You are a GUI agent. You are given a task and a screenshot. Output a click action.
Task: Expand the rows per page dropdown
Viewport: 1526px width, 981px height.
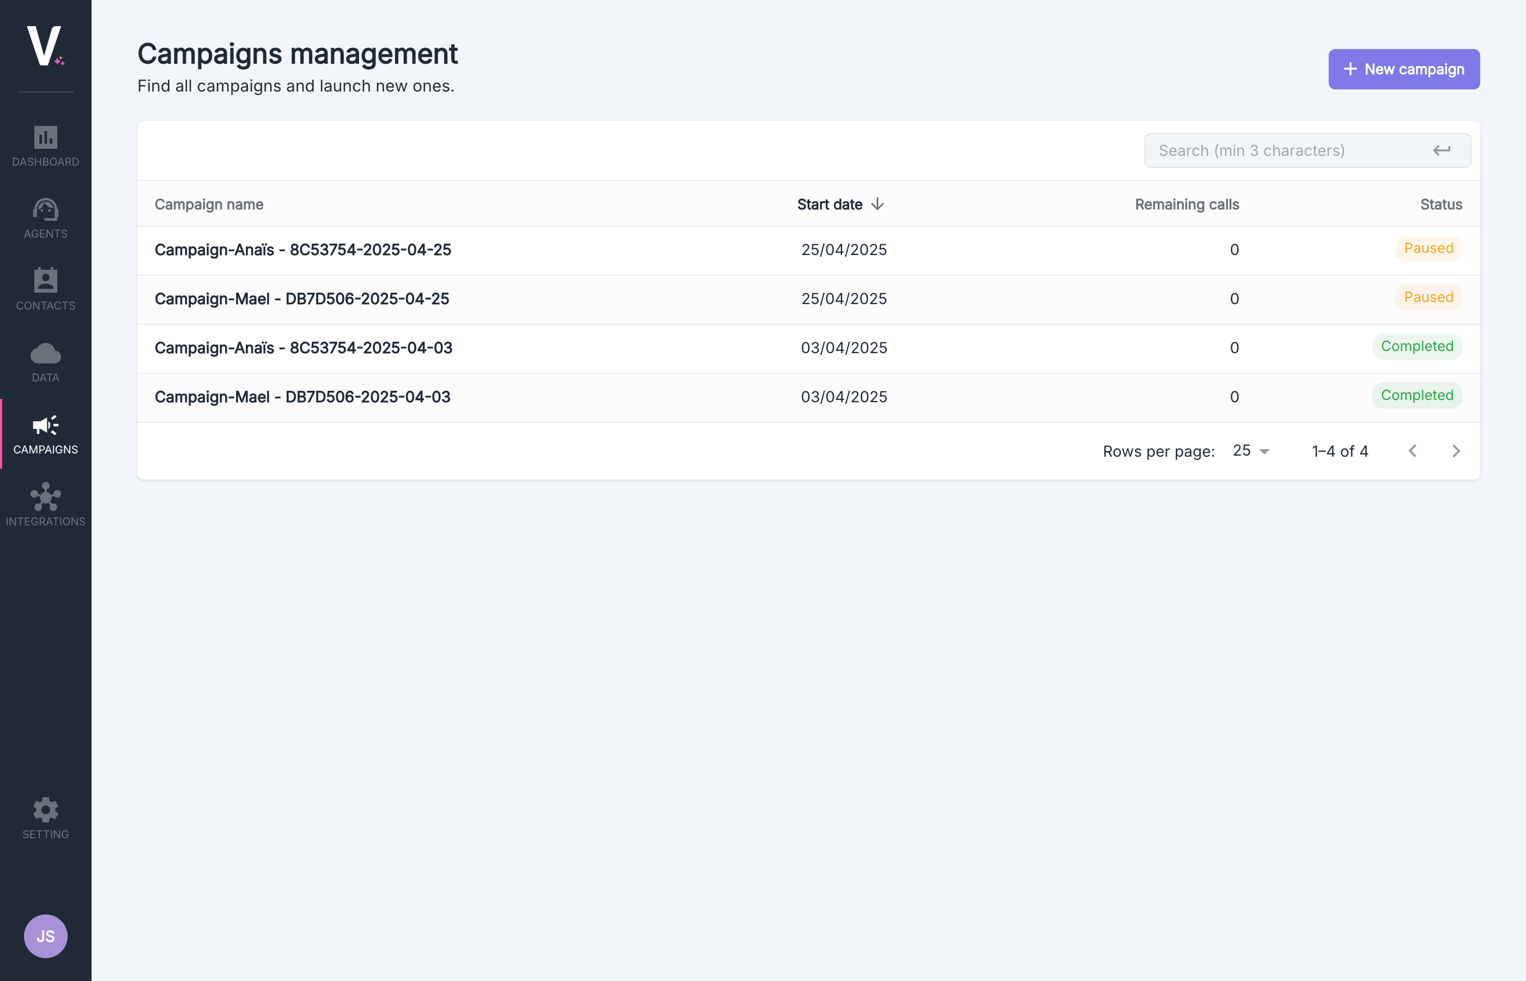coord(1250,451)
